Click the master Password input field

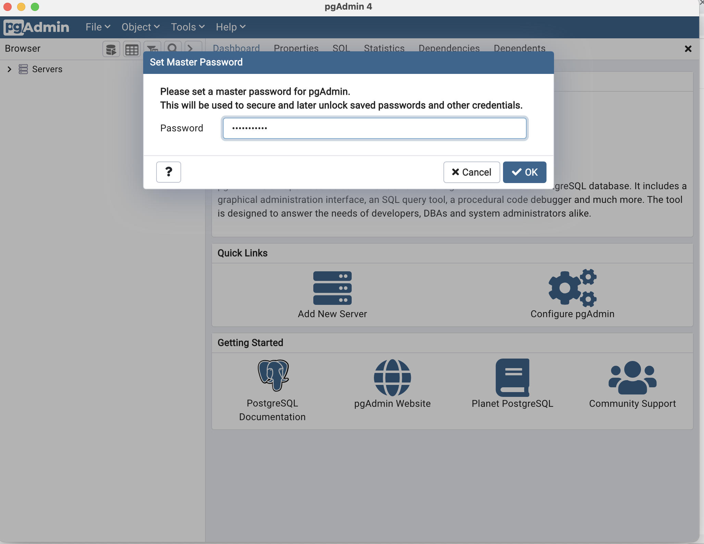coord(374,128)
